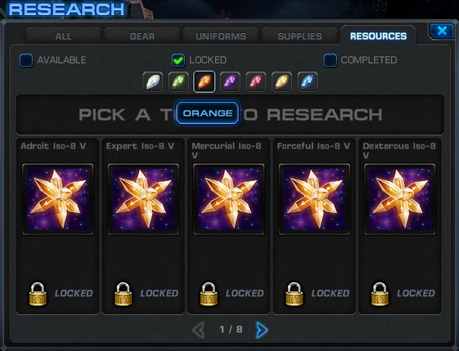Click the padlock under Forceful Iso-8 V
The width and height of the screenshot is (459, 351).
(294, 294)
